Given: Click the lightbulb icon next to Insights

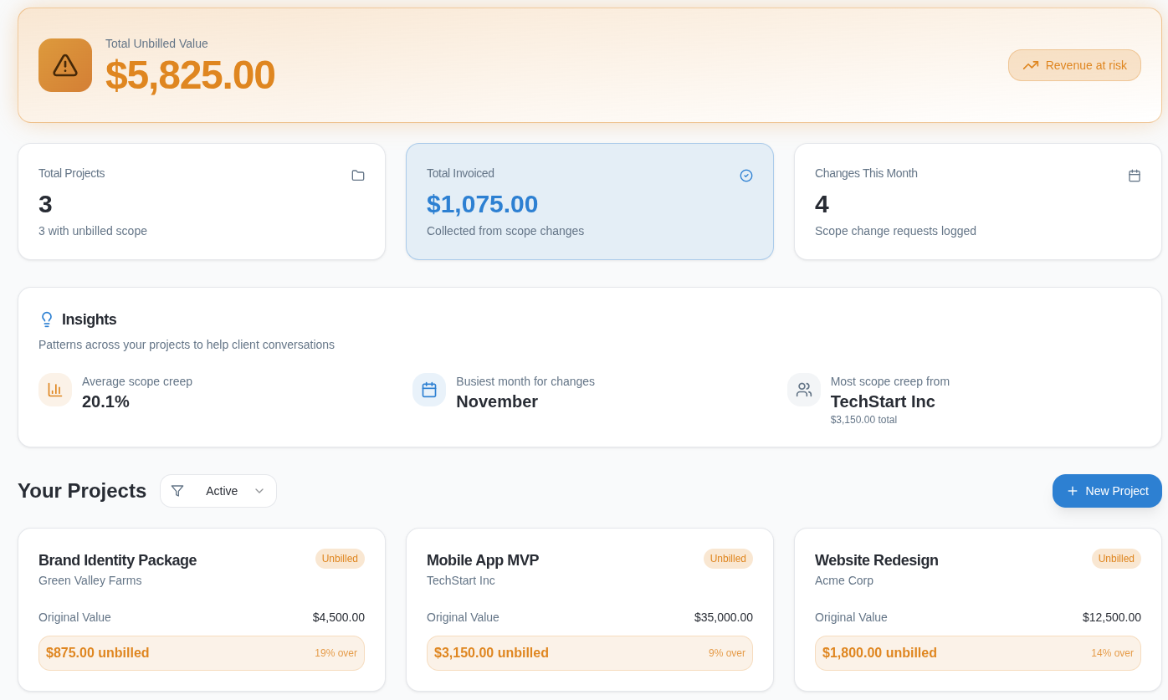Looking at the screenshot, I should (47, 319).
